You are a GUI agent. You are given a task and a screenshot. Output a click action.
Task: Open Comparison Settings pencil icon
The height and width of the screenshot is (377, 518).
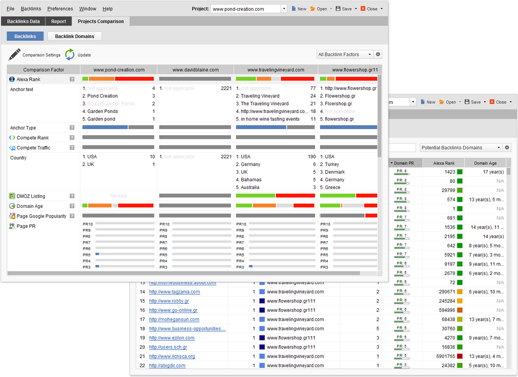click(x=14, y=55)
